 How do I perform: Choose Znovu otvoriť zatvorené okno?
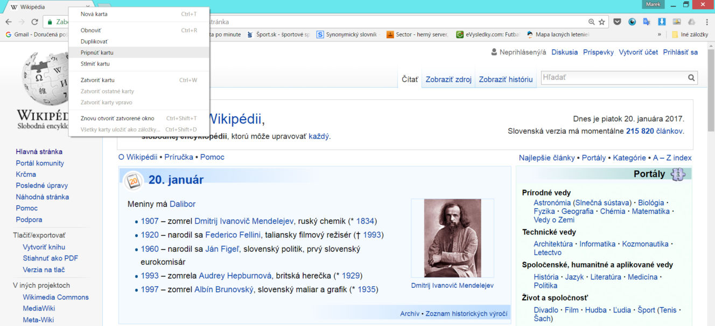(139, 118)
